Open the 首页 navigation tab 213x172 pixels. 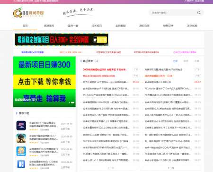coord(25,26)
